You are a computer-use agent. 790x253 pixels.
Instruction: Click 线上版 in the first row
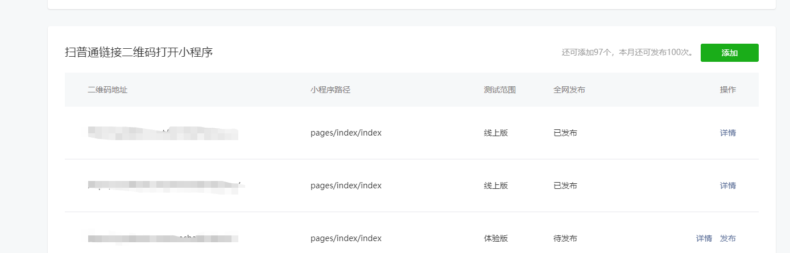pyautogui.click(x=496, y=133)
